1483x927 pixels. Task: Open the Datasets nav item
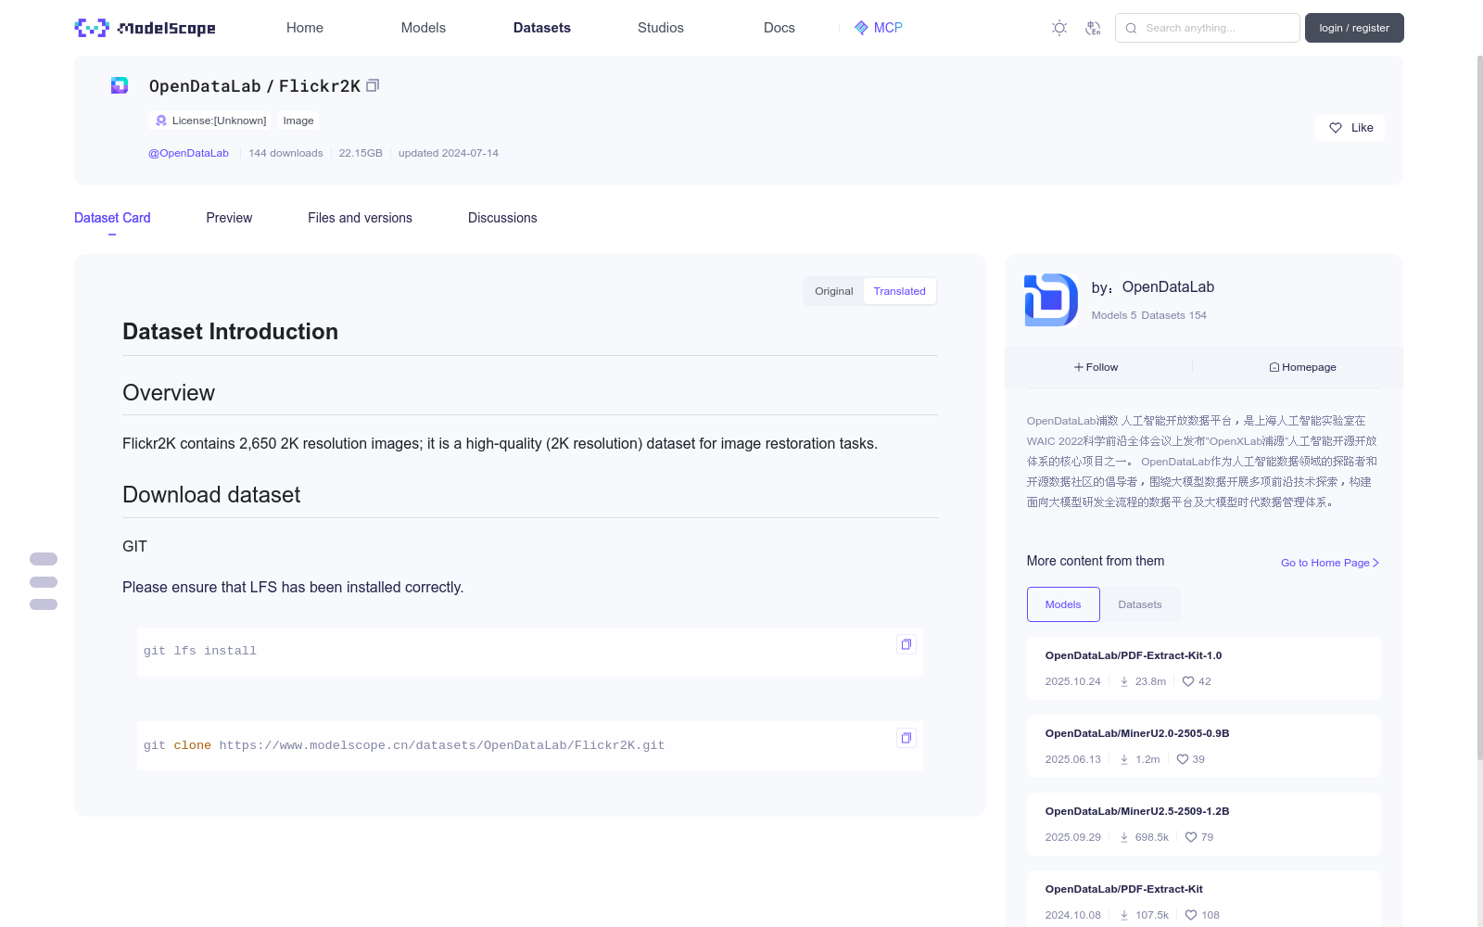click(542, 28)
